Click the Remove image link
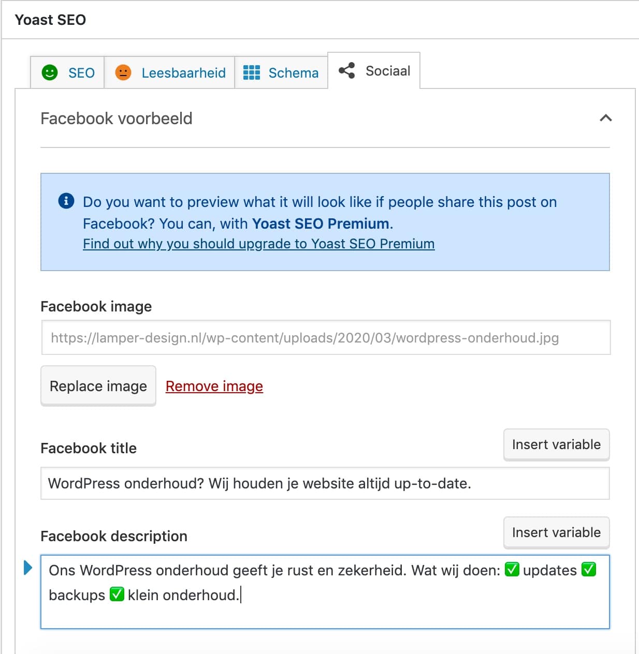 (214, 386)
